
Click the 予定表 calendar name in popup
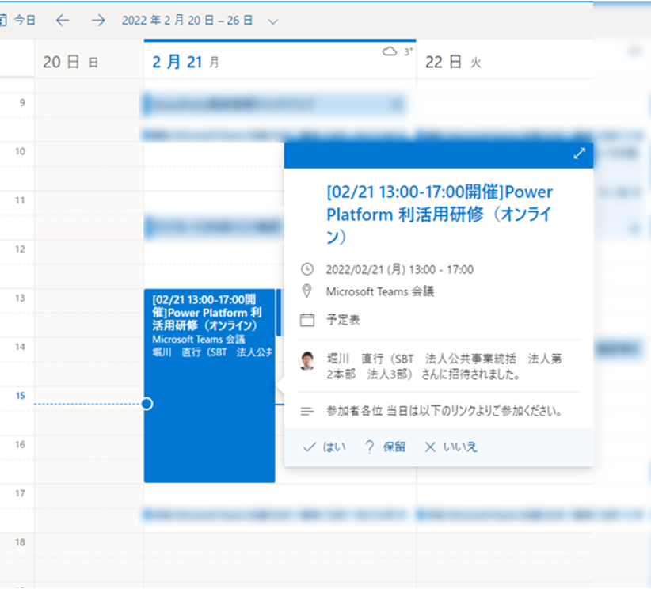click(343, 320)
